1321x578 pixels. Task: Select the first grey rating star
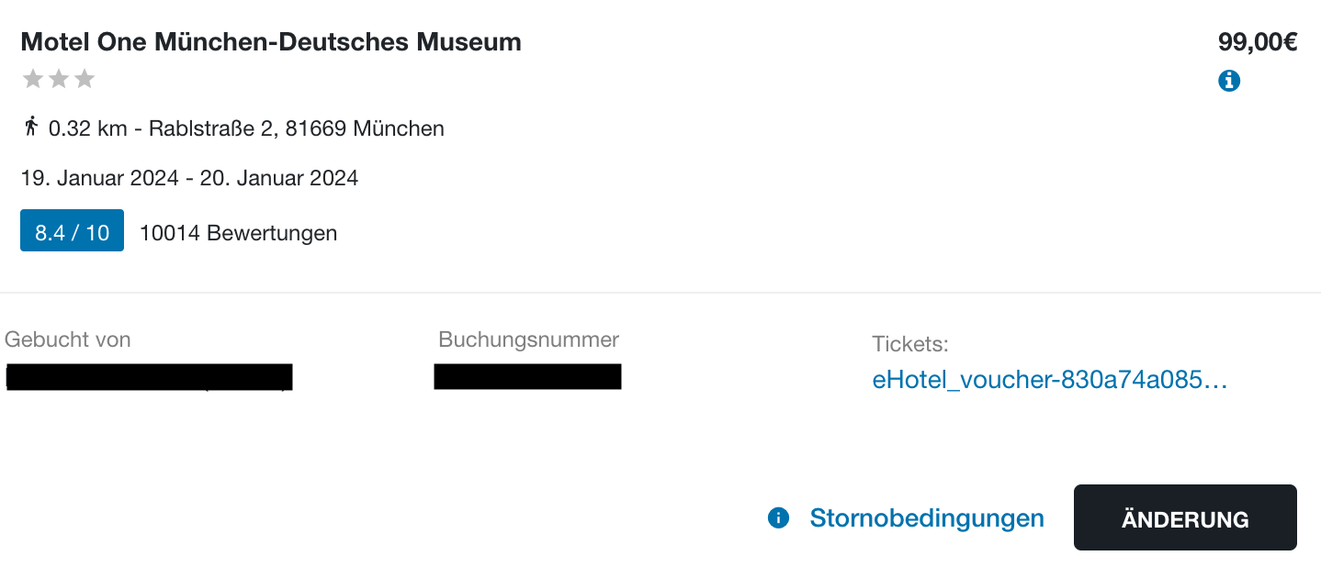33,79
